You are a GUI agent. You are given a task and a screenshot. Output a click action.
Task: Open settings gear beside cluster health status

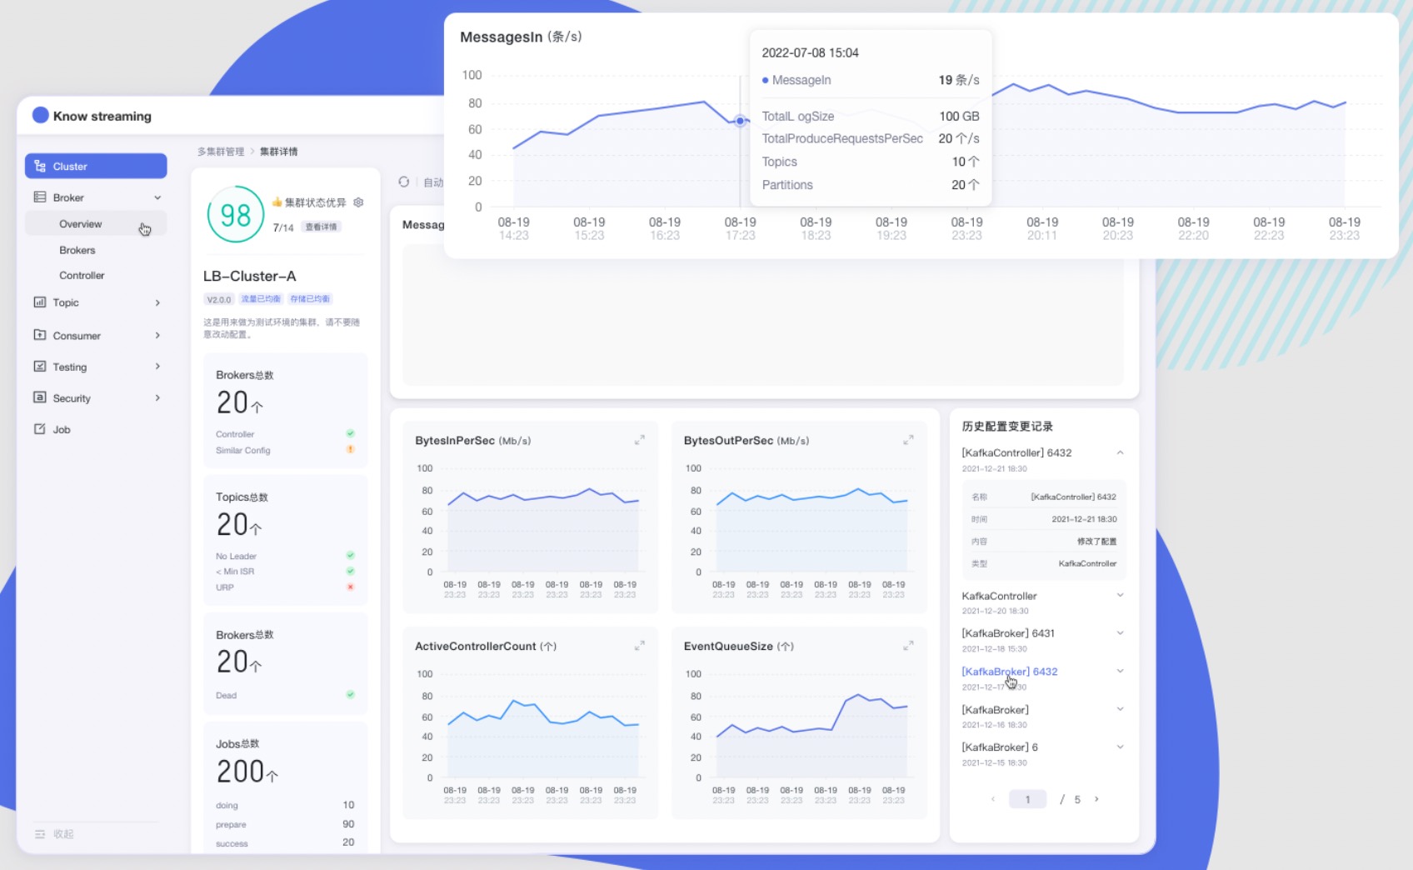[358, 202]
